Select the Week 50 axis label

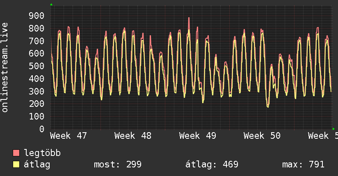tap(262, 136)
